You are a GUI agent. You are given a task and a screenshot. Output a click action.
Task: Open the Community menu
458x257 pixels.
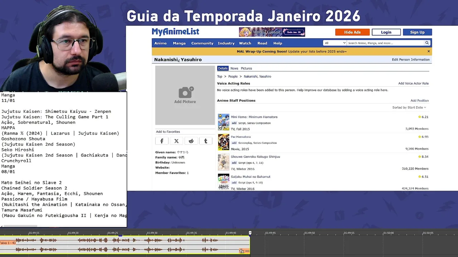tap(202, 43)
